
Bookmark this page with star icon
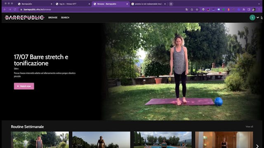[x=197, y=9]
